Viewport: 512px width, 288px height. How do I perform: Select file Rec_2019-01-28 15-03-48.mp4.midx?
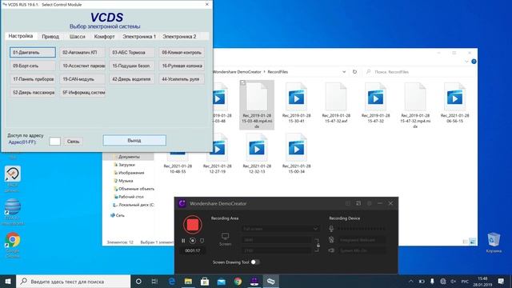click(257, 105)
